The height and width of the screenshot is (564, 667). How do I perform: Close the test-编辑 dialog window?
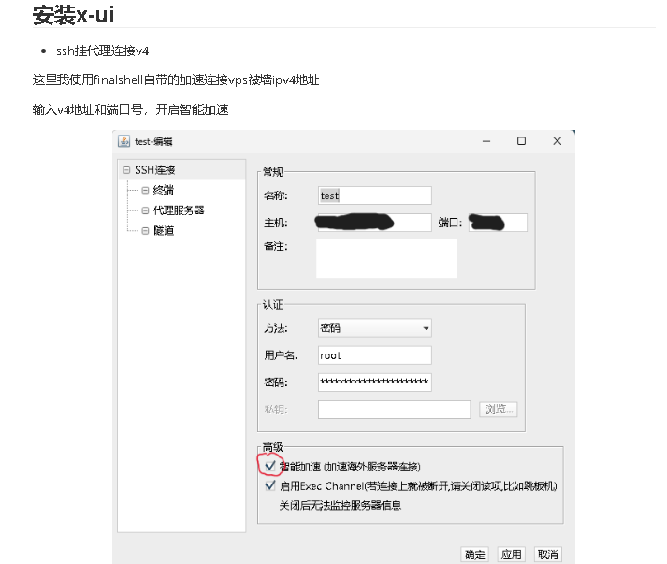pos(558,141)
